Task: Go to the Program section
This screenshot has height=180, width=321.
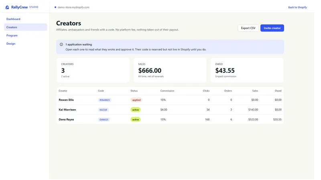Action: pyautogui.click(x=12, y=36)
